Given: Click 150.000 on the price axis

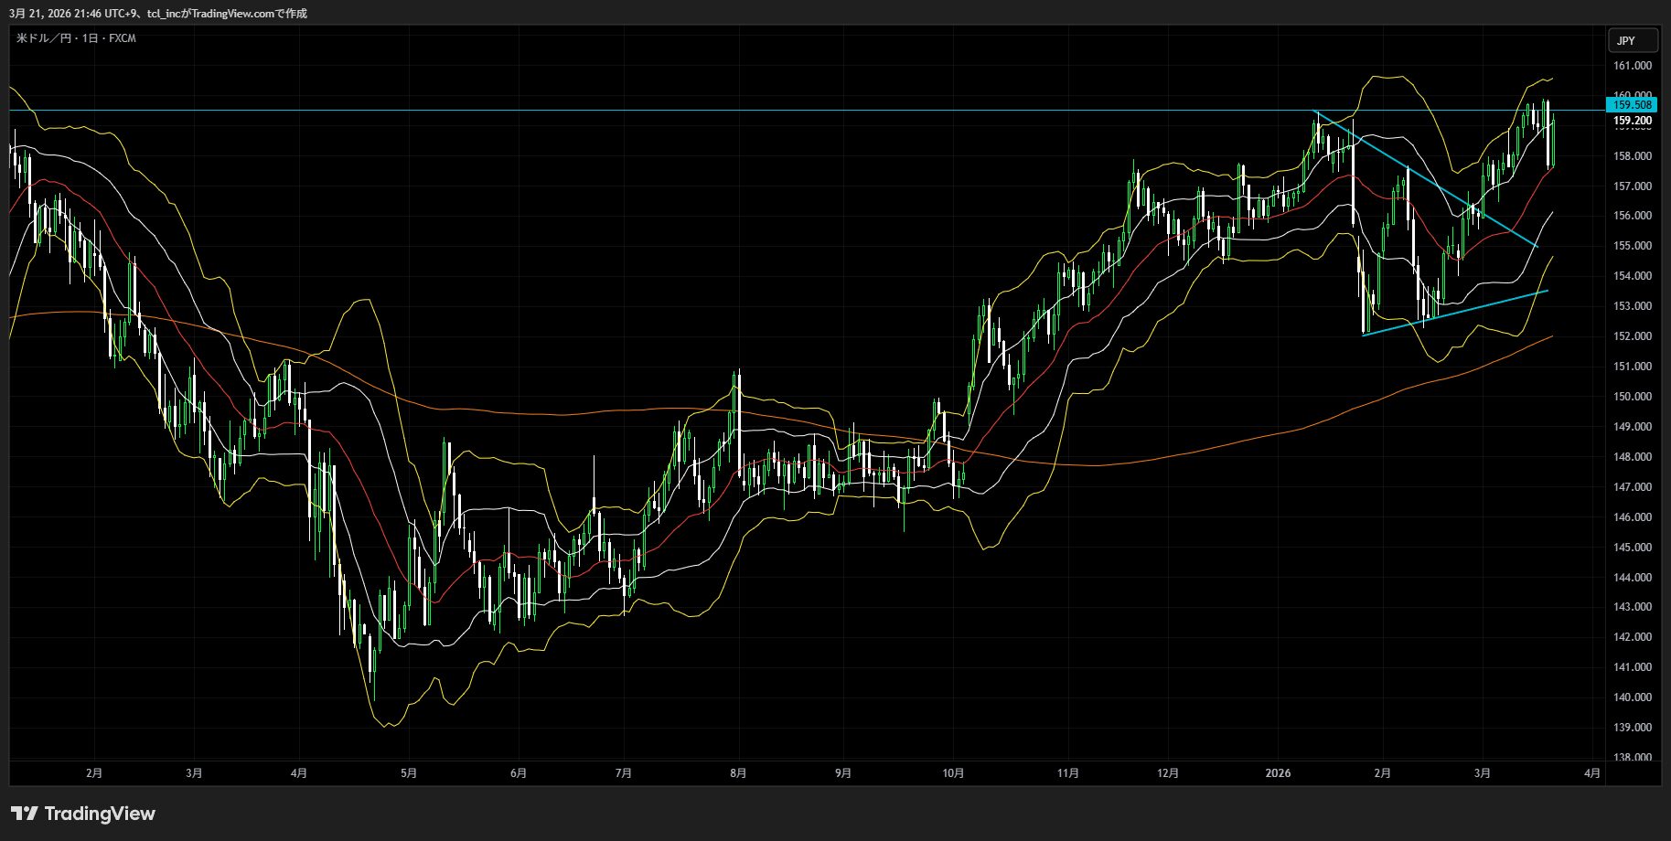Looking at the screenshot, I should (1632, 397).
